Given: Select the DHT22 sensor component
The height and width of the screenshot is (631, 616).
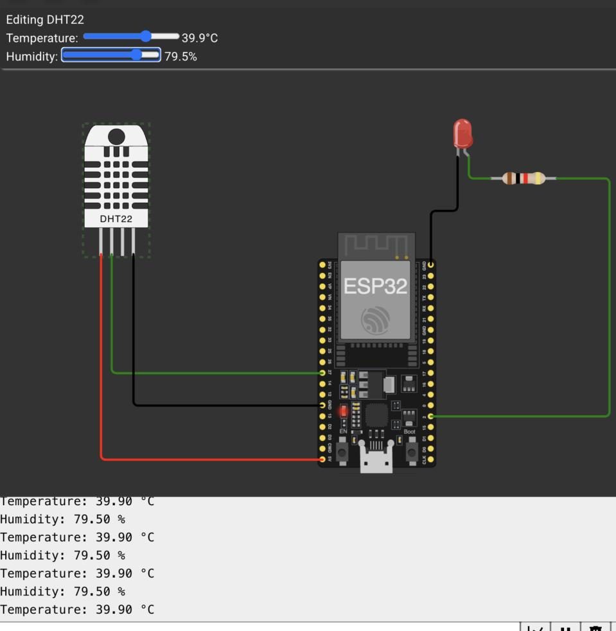Looking at the screenshot, I should pos(116,189).
